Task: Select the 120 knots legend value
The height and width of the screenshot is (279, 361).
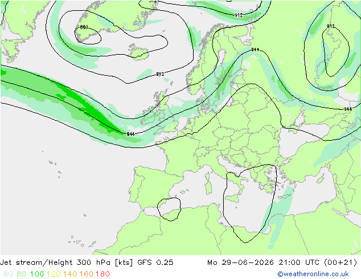Action: coord(54,274)
